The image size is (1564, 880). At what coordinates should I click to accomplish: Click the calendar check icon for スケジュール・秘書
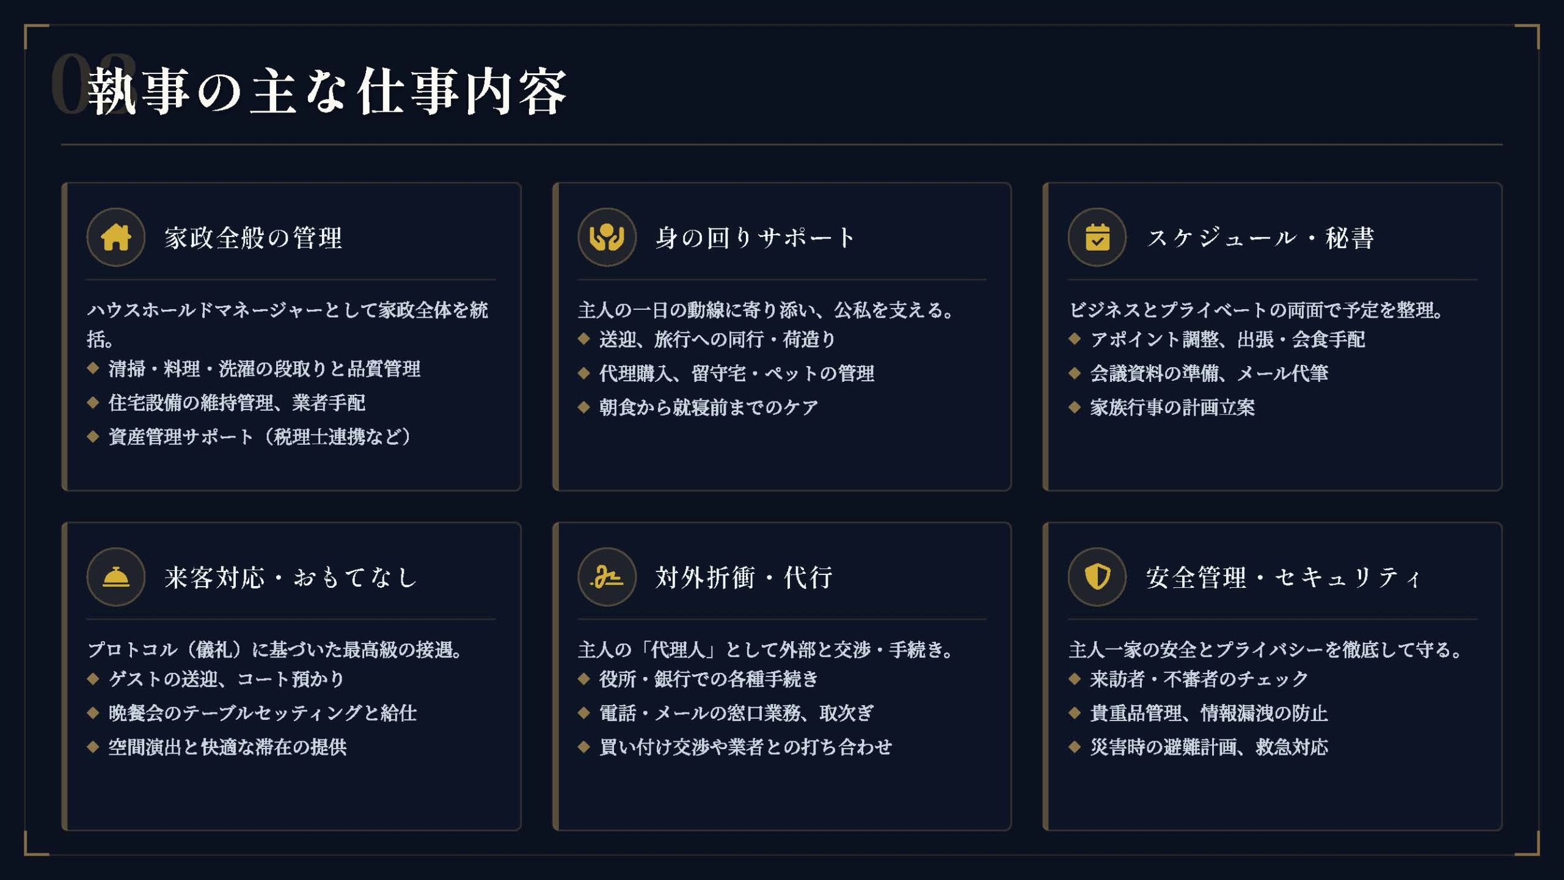click(x=1097, y=237)
